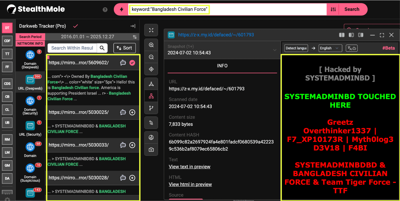Open the English target language dropdown
The image size is (400, 201).
[330, 48]
